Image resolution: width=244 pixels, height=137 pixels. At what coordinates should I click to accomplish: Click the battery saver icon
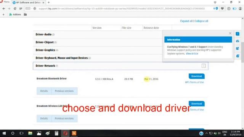point(234,8)
